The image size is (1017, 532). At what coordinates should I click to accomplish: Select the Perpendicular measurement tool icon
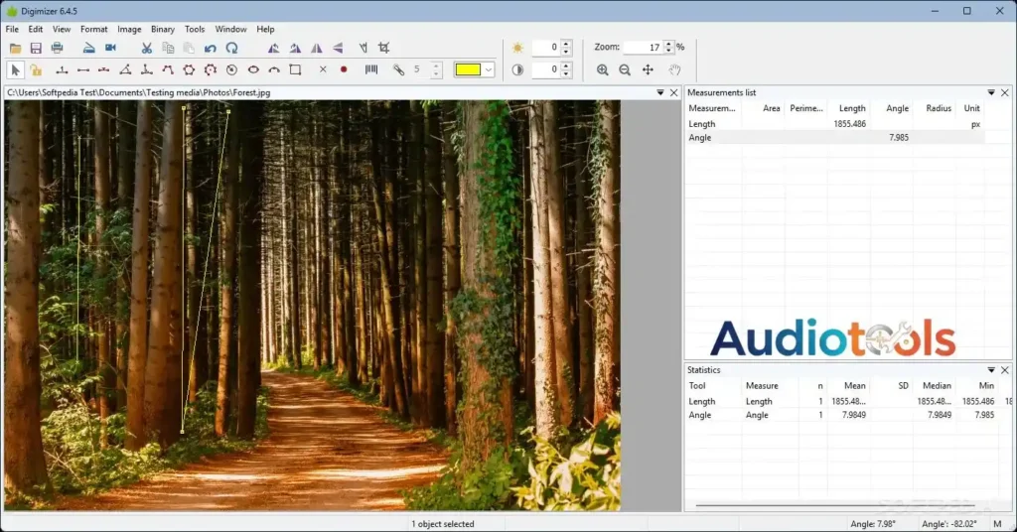click(147, 69)
